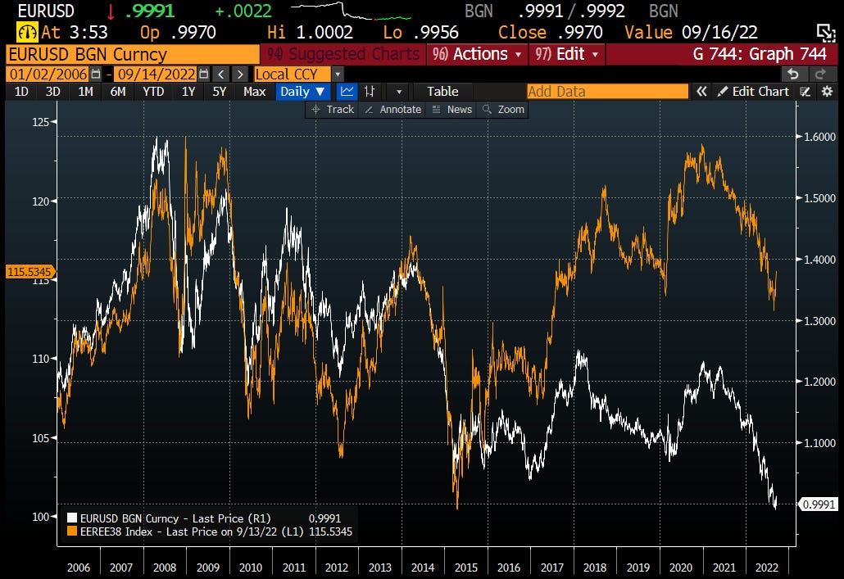Step the date range backward
844x579 pixels.
[x=220, y=75]
